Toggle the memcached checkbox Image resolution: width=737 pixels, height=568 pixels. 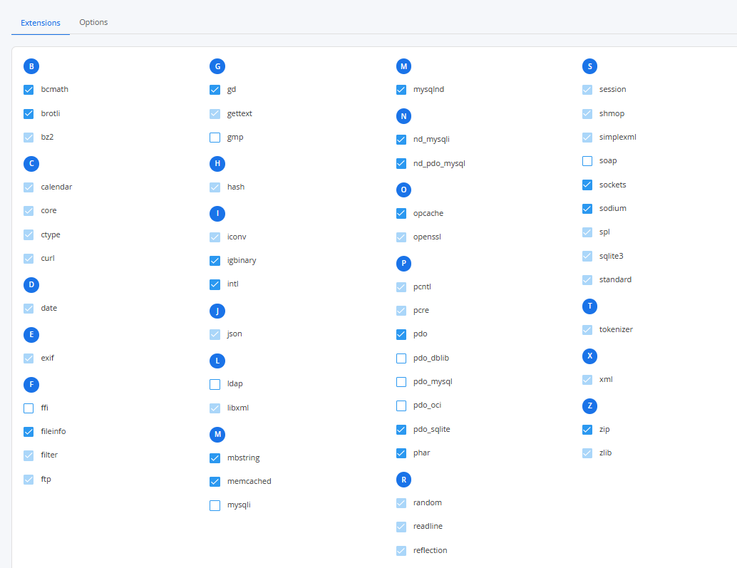215,482
